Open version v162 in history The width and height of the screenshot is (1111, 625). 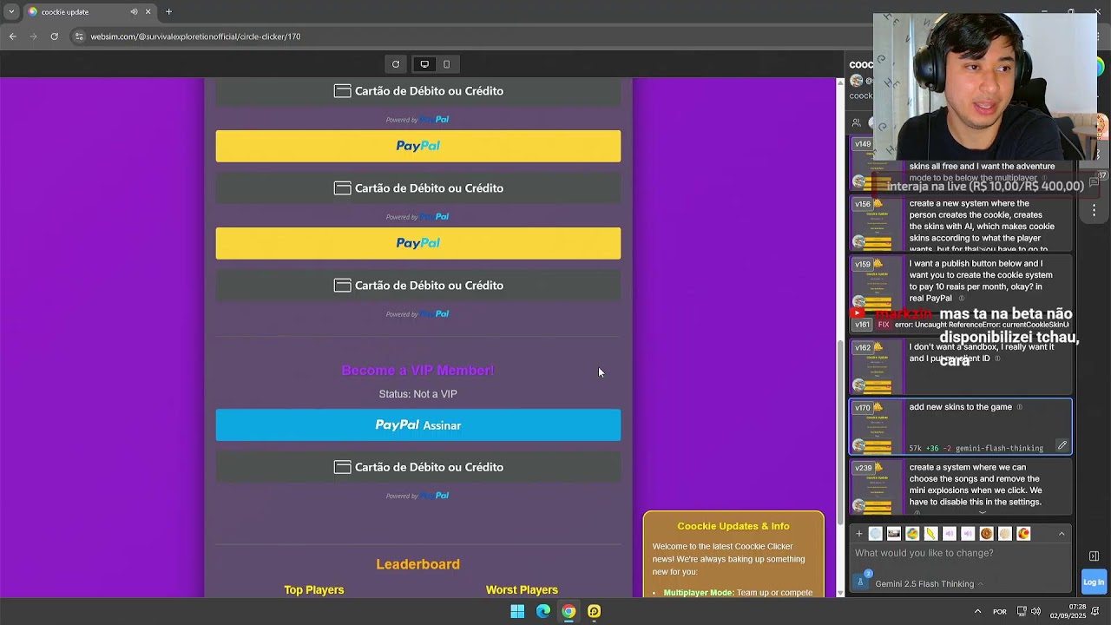(x=961, y=367)
